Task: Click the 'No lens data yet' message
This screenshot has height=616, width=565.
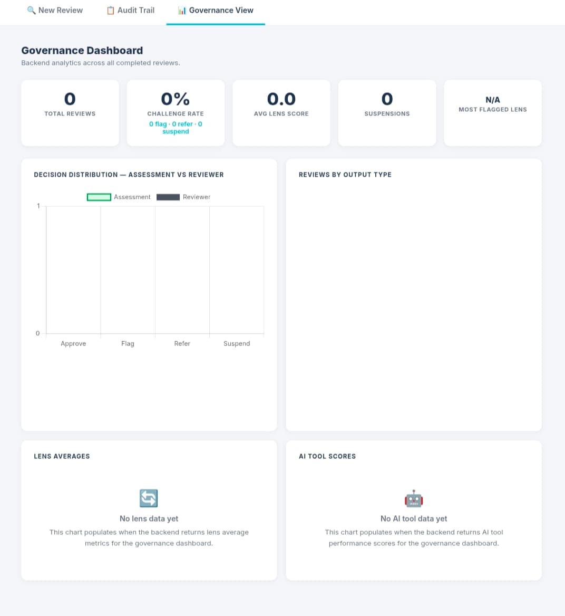Action: point(149,519)
